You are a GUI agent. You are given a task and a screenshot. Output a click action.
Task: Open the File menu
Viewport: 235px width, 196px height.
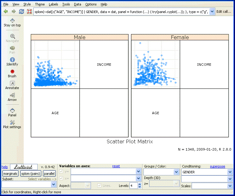[x=6, y=4]
